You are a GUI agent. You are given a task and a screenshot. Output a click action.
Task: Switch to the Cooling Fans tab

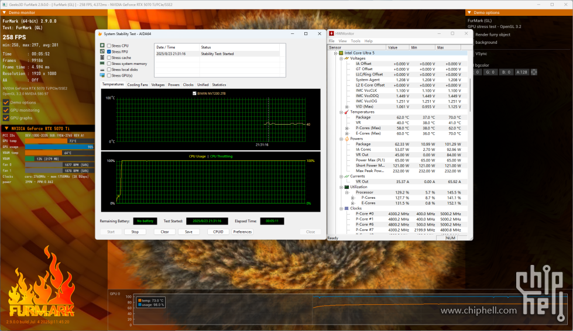[x=138, y=85]
